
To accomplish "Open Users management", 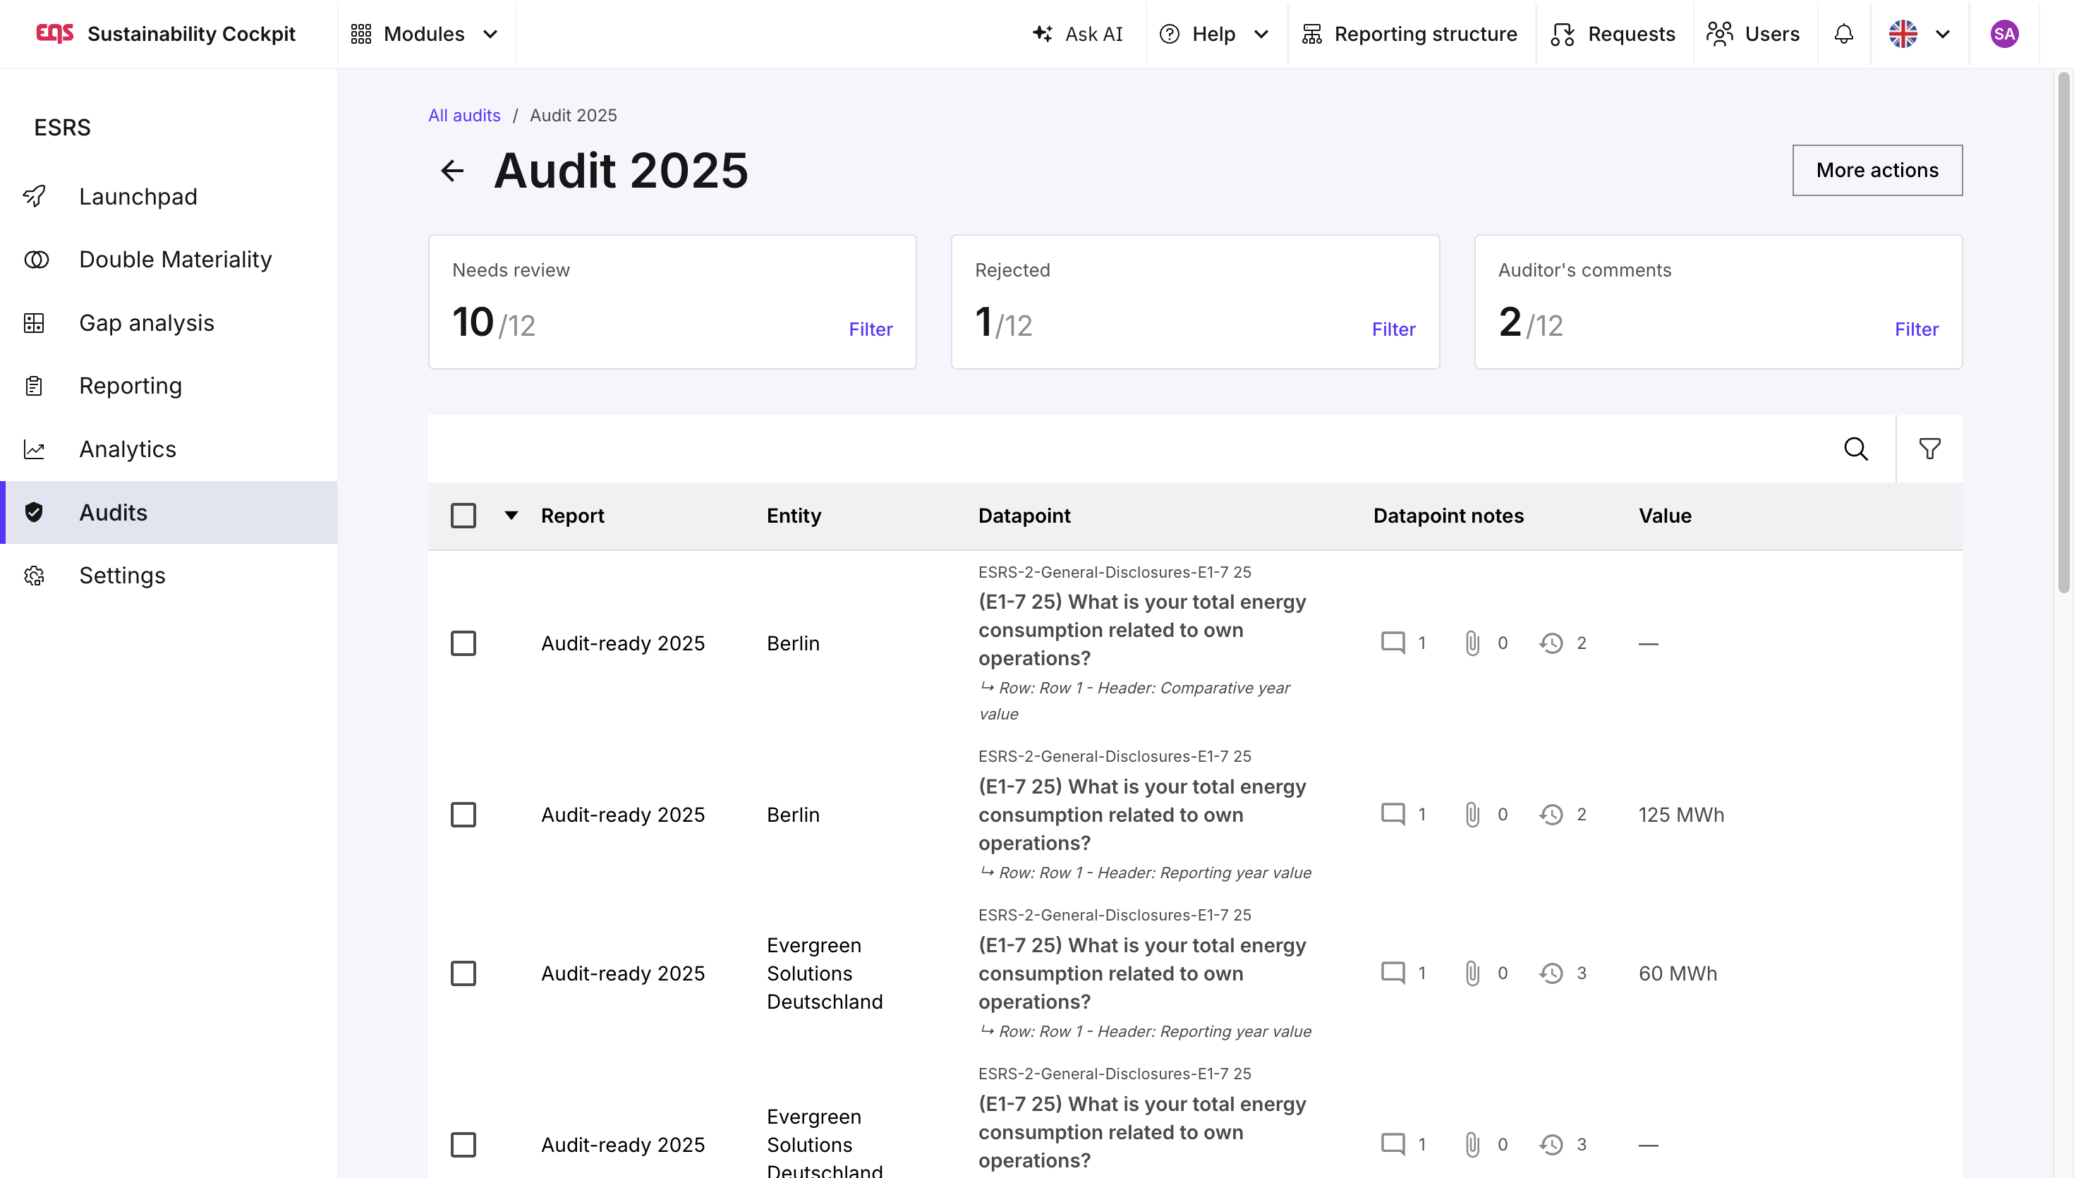I will (1753, 34).
